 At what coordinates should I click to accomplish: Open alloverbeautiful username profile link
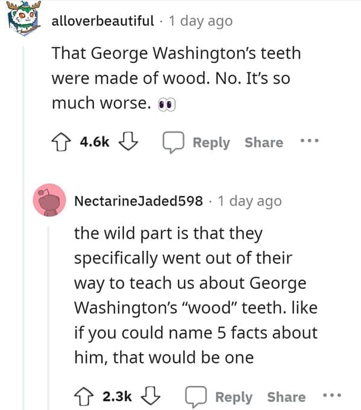tap(102, 21)
